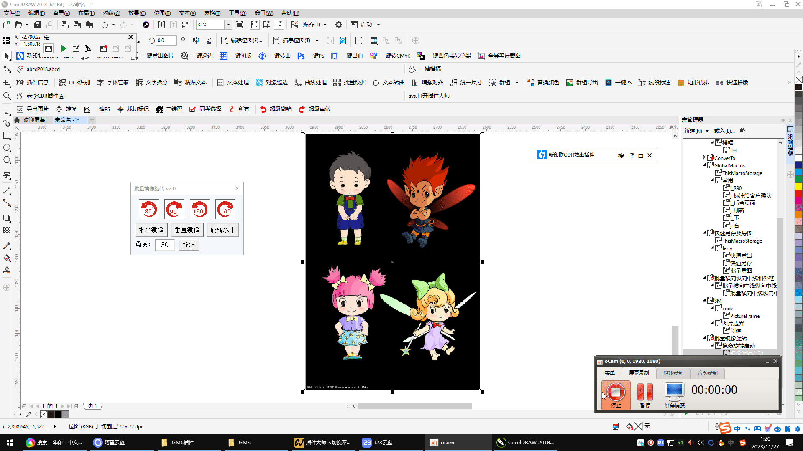Click the Undo icon in toolbar

tap(105, 25)
